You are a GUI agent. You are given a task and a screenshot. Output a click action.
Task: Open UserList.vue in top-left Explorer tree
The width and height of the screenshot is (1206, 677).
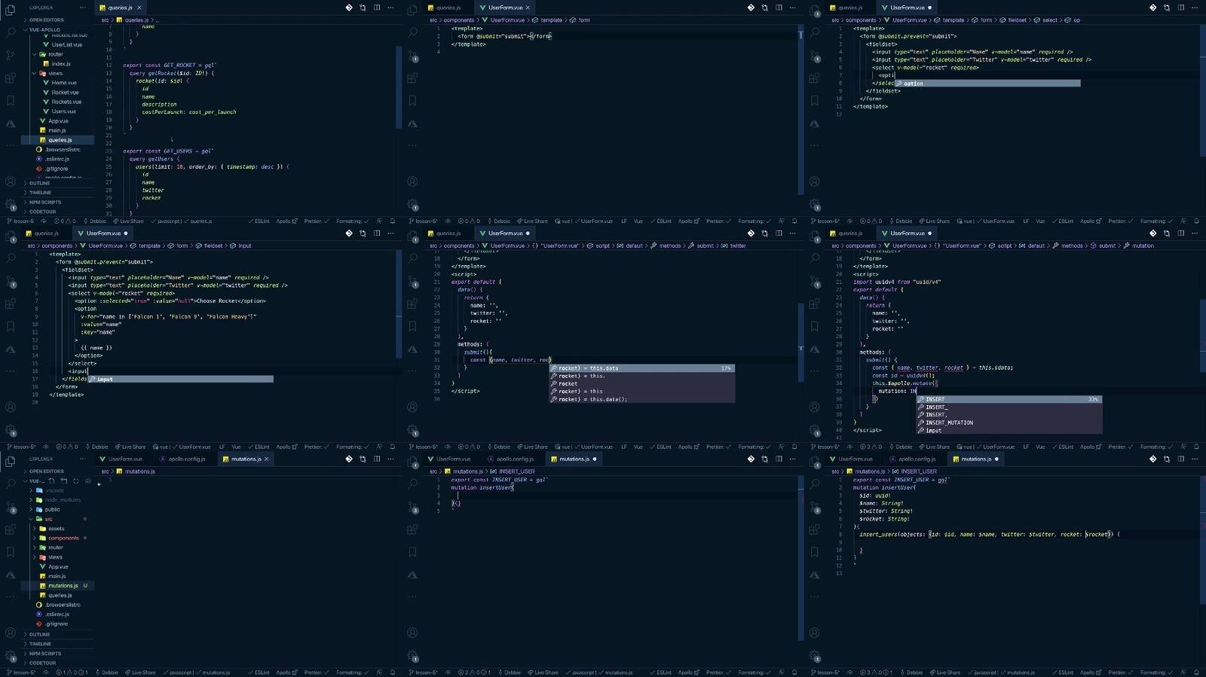coord(66,44)
